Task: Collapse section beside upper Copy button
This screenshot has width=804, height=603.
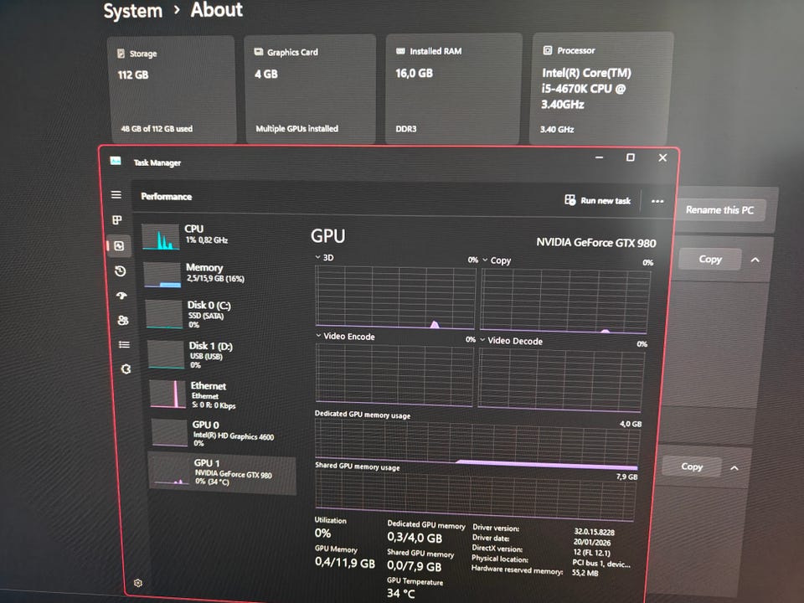Action: [755, 260]
